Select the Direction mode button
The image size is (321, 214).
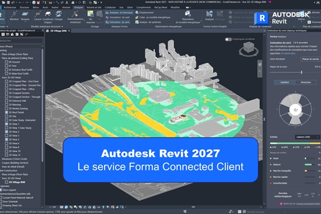click(x=306, y=82)
